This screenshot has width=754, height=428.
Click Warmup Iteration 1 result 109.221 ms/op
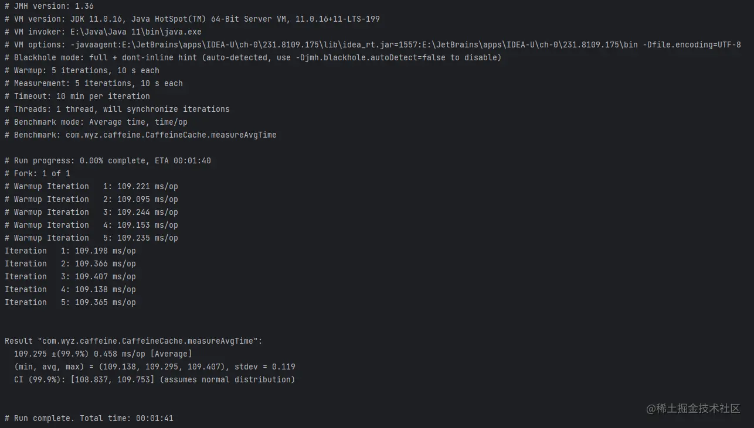(147, 186)
